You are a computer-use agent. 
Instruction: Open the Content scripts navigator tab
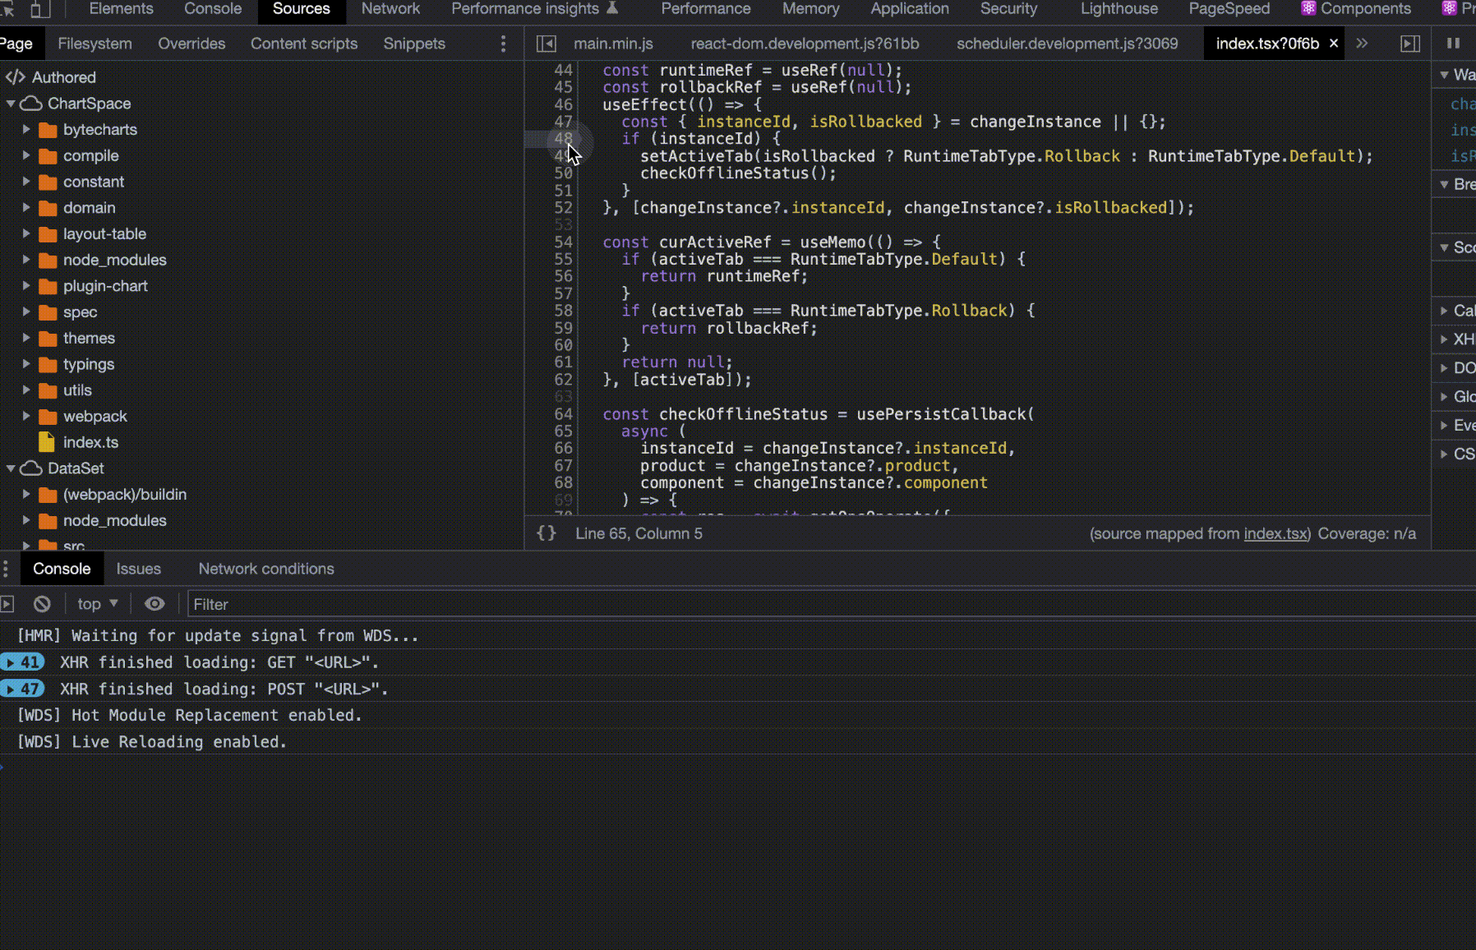point(304,44)
